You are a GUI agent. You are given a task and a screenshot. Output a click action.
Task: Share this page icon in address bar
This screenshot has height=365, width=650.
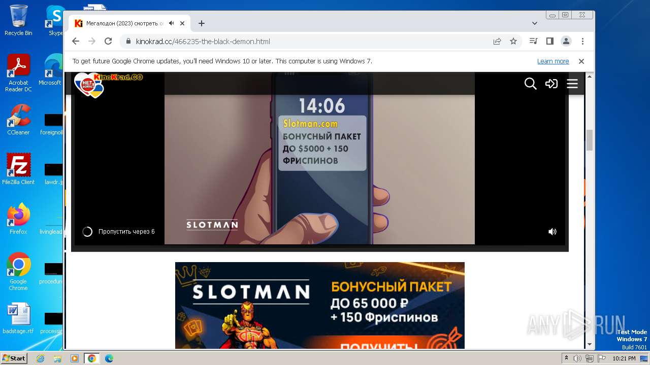click(x=497, y=42)
